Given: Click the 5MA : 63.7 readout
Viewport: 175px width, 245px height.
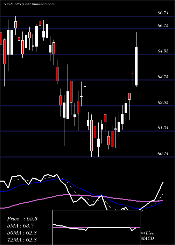Looking at the screenshot, I should point(20,226).
